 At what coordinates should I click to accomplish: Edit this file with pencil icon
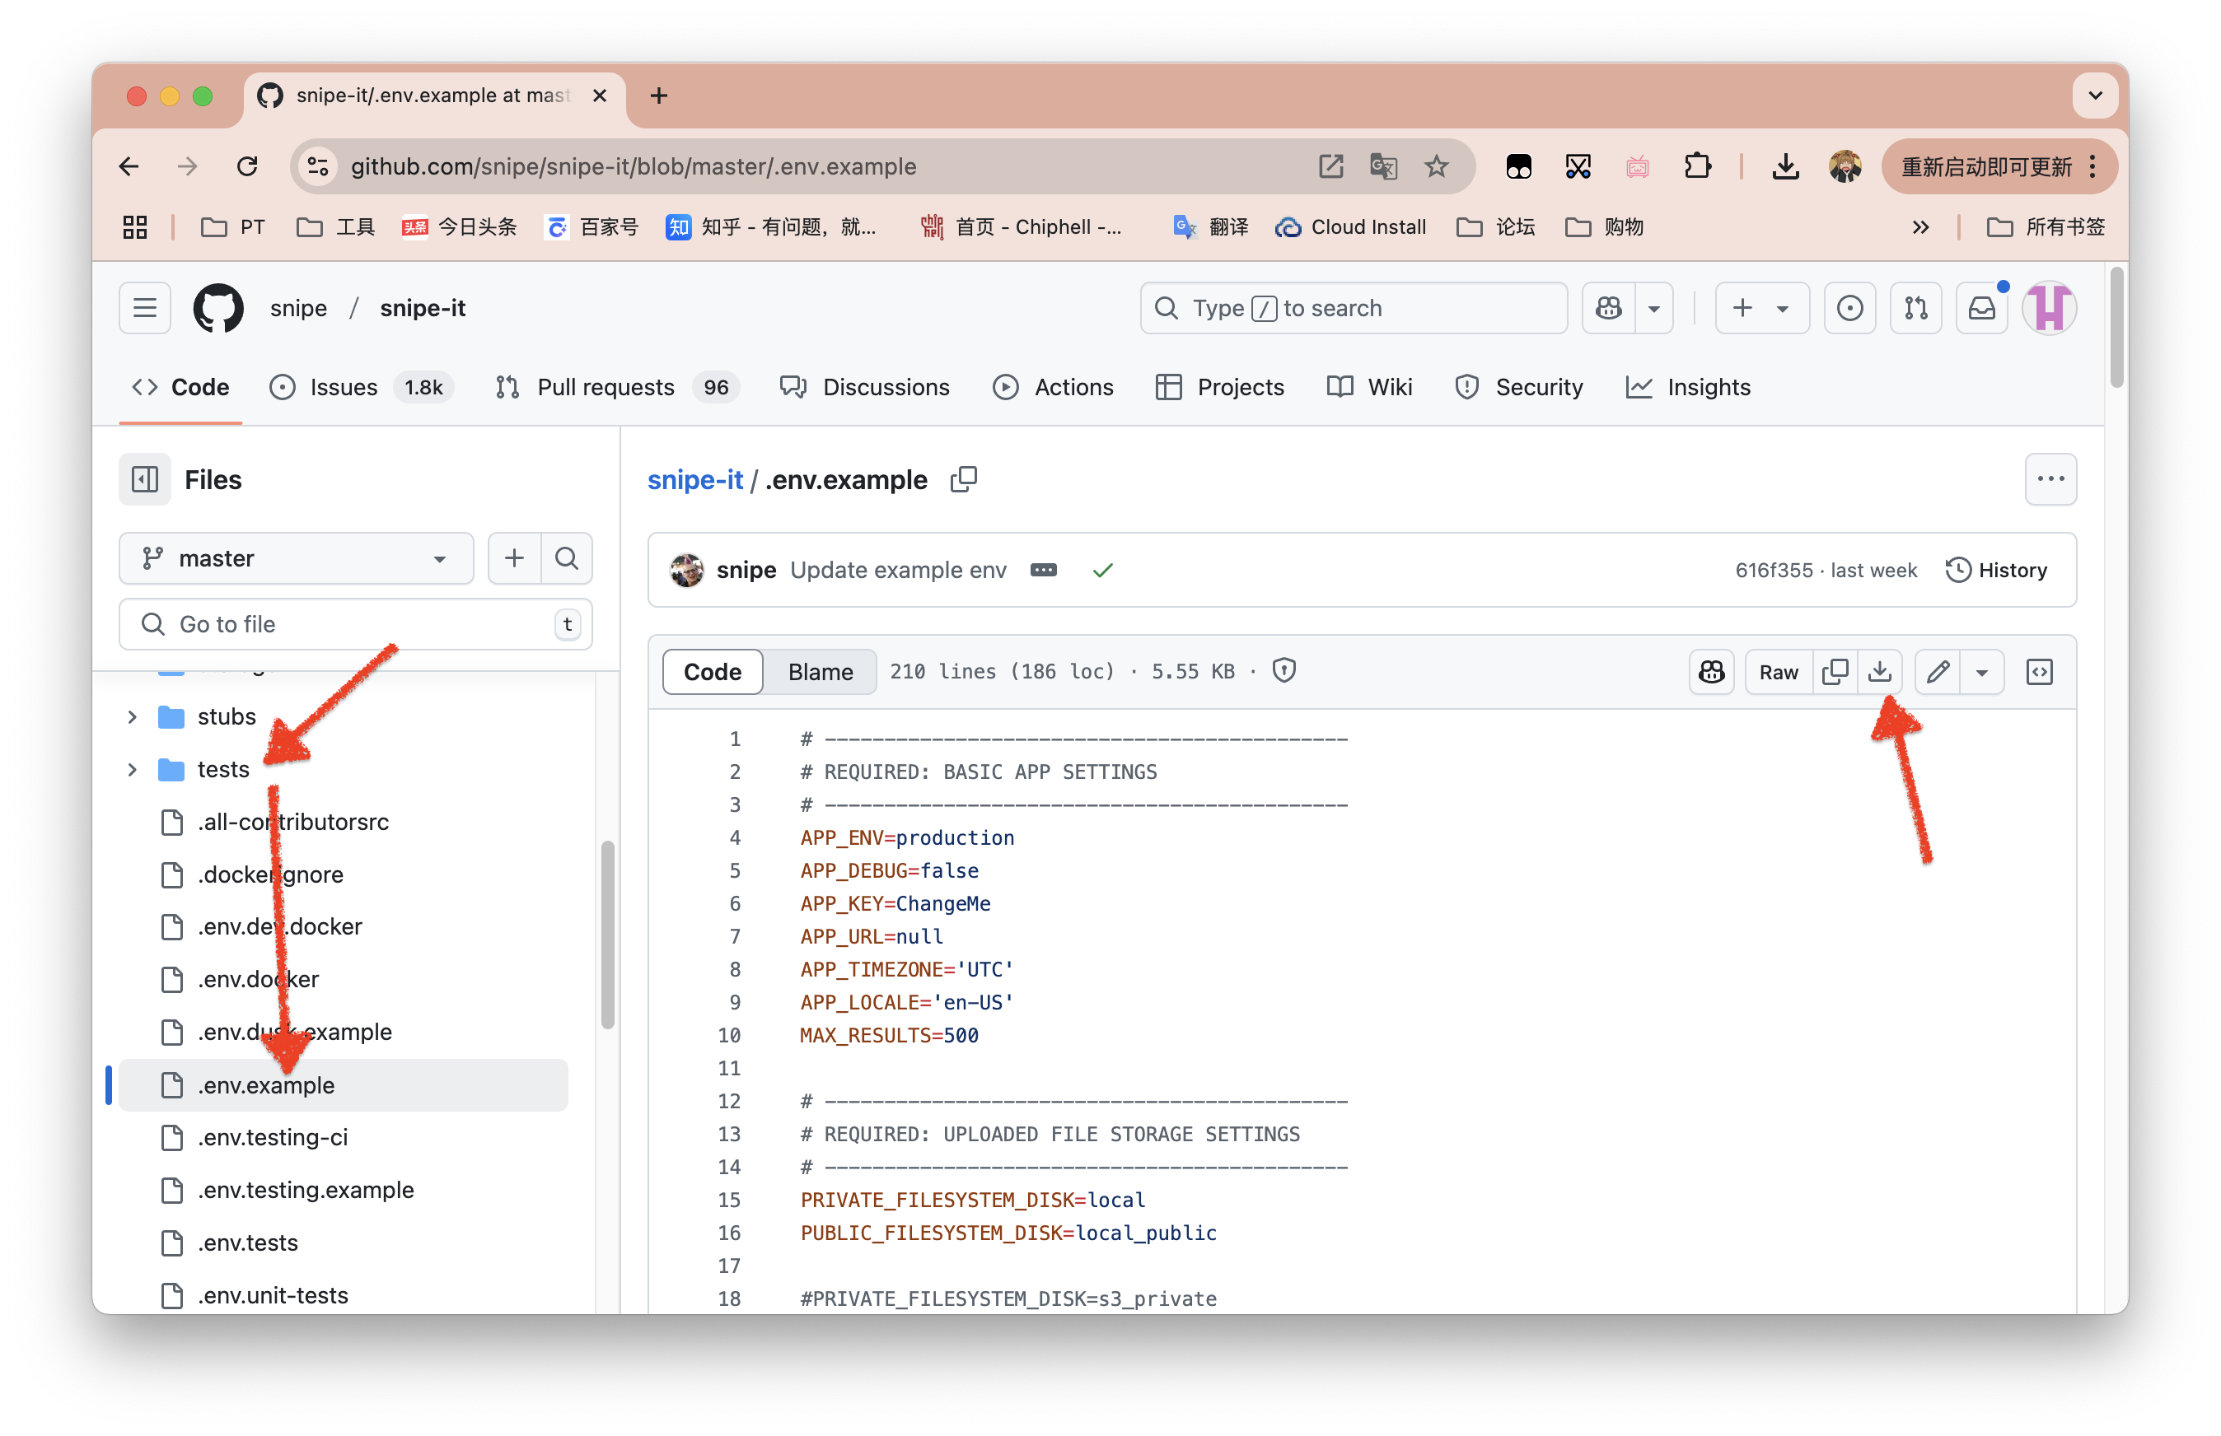[x=1937, y=671]
